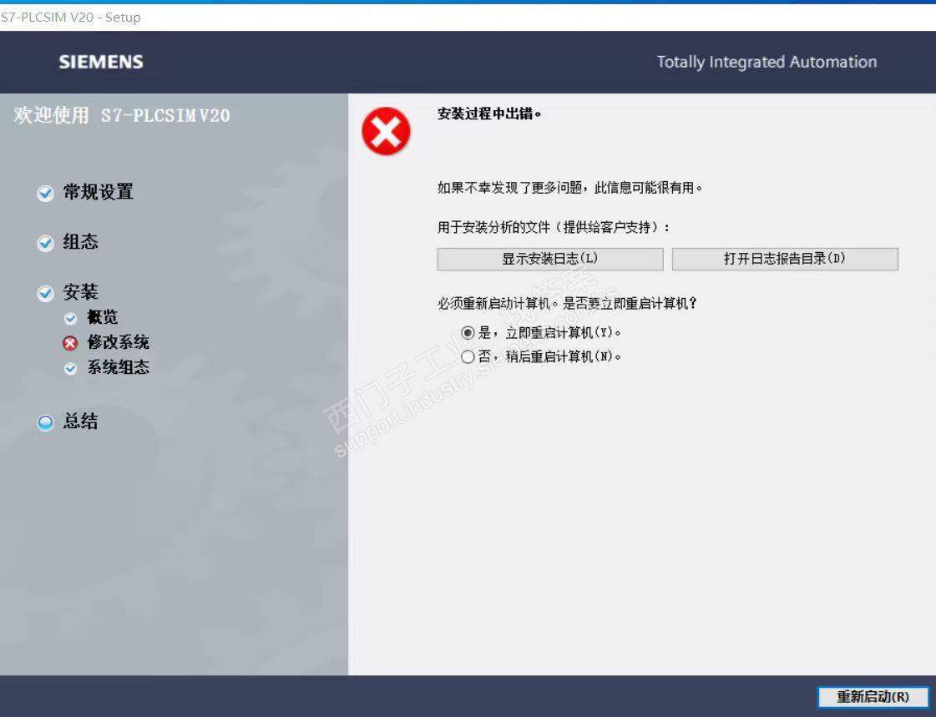Click the SIEMENS logo
The width and height of the screenshot is (936, 717).
click(101, 62)
